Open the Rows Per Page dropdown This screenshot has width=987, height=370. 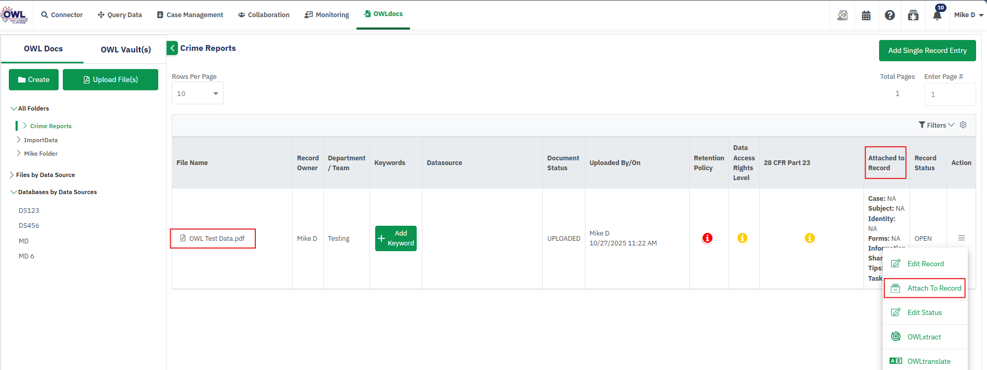198,93
